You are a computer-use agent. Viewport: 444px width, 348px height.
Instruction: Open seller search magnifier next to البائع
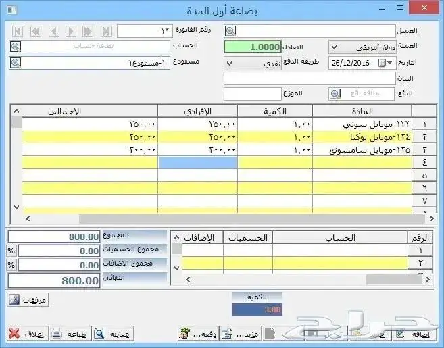pos(335,94)
